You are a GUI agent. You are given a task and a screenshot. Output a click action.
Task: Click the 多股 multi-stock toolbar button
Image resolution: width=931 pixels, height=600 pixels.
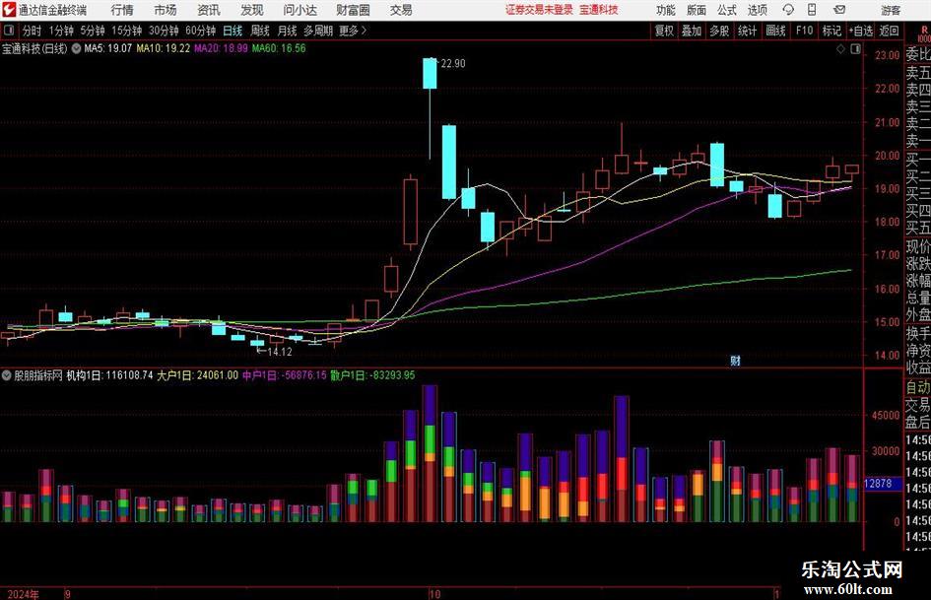tap(719, 31)
